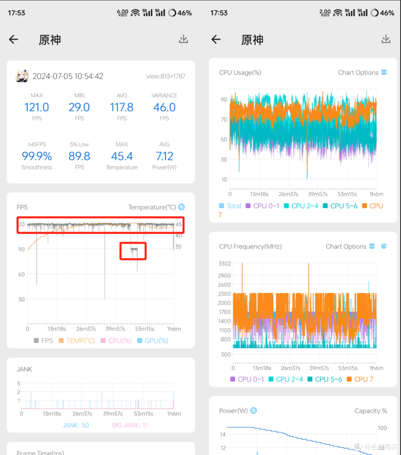The height and width of the screenshot is (455, 401).
Task: Tap the Capacity % label on the Power chart
Action: [371, 411]
